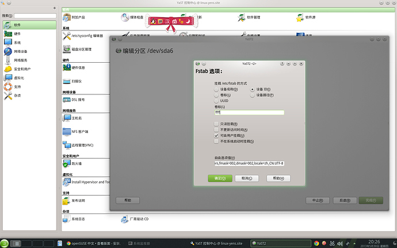Enable the 不在系统启动时挂载(S) checkbox

[234, 142]
